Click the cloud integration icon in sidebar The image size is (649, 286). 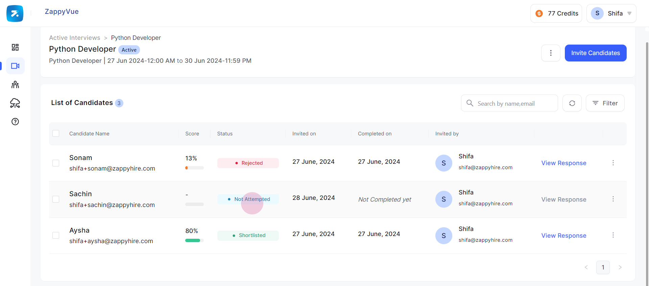(15, 103)
